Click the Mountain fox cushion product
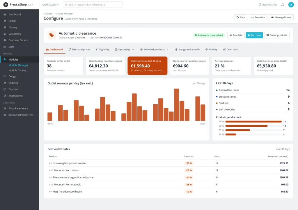 [x=66, y=170]
